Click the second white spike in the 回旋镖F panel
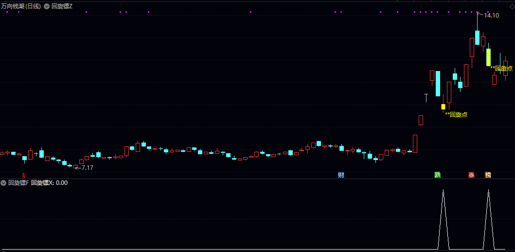The width and height of the screenshot is (515, 252). [x=488, y=219]
